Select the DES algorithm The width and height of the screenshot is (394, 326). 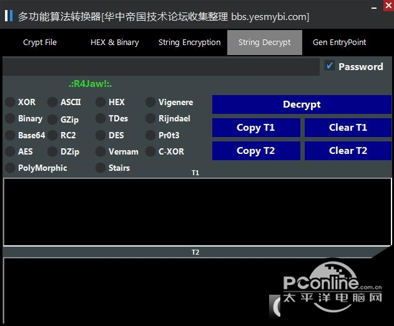[101, 135]
